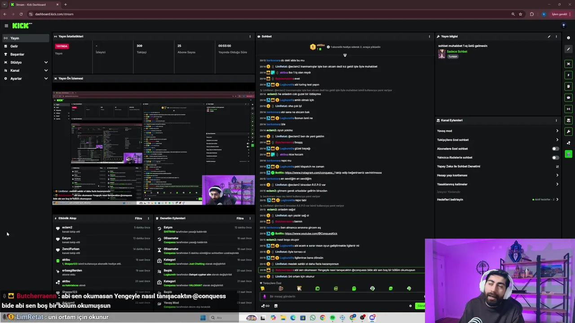
Task: Toggle lightning bolt activity widget icon
Action: (x=568, y=75)
